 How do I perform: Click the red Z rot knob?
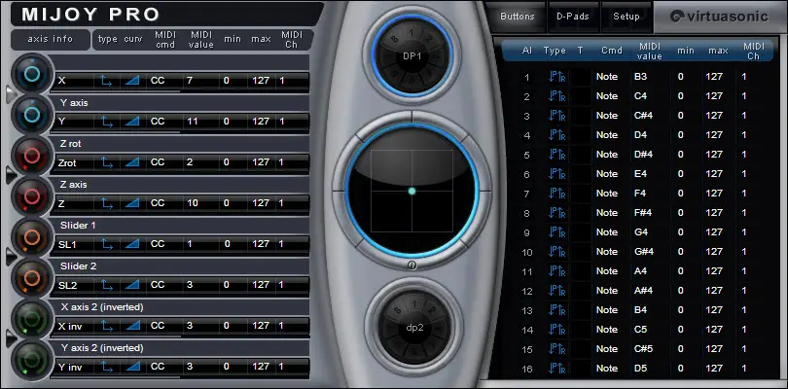[x=32, y=157]
